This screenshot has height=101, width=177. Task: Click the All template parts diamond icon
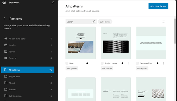pyautogui.click(x=6, y=39)
